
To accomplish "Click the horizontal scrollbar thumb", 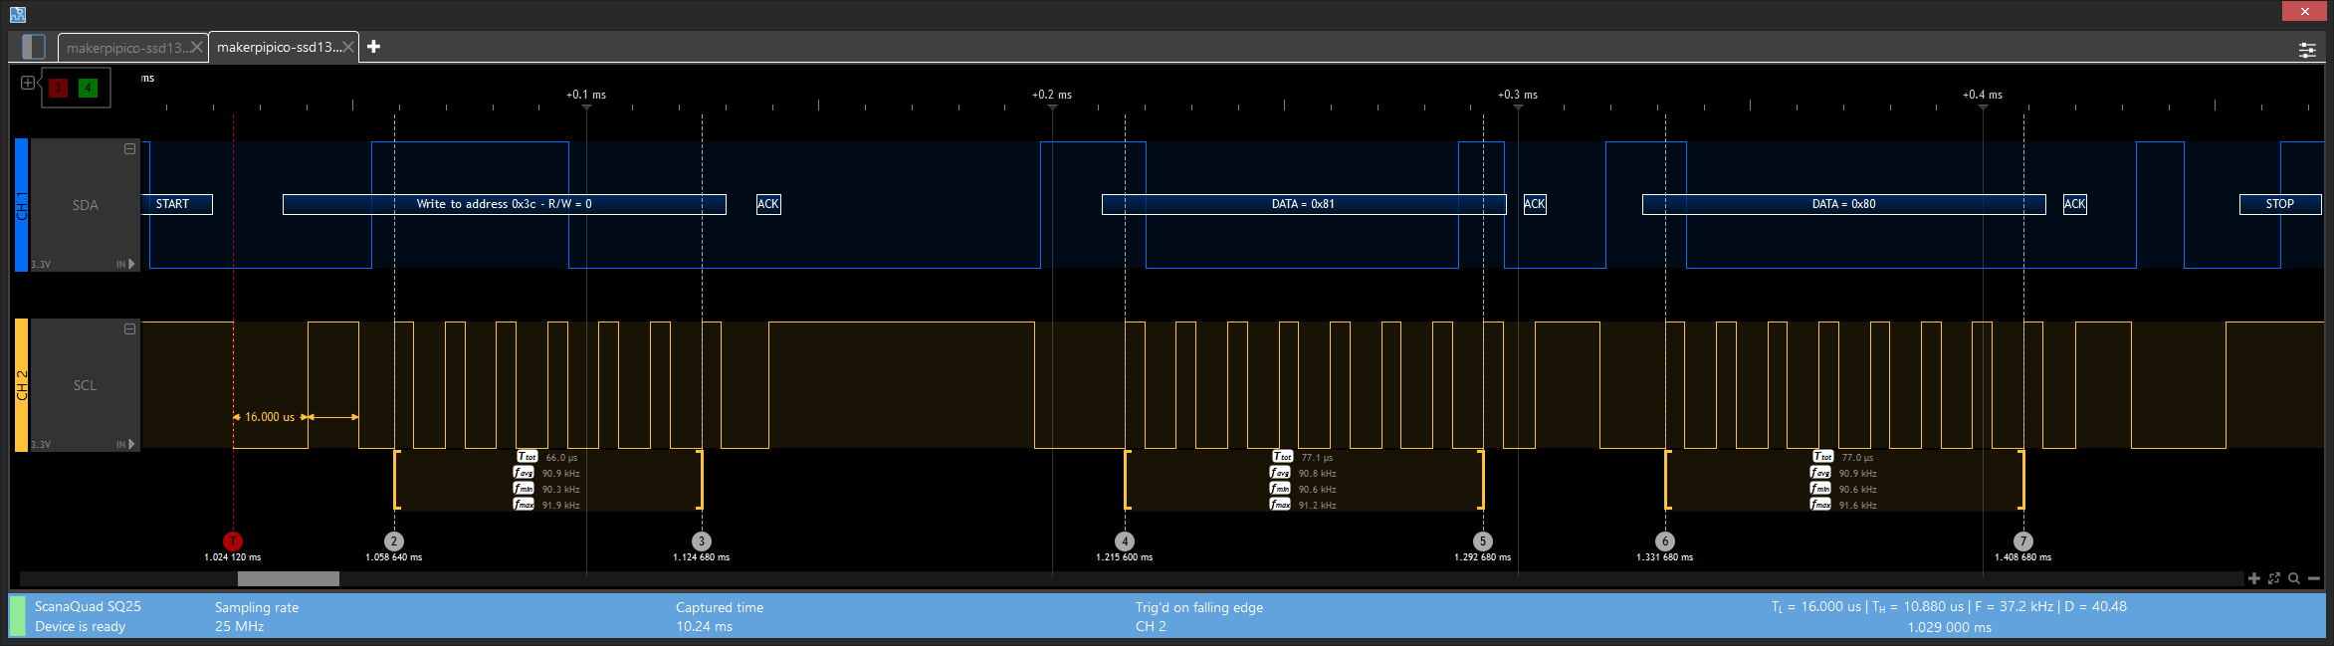I will pyautogui.click(x=289, y=578).
